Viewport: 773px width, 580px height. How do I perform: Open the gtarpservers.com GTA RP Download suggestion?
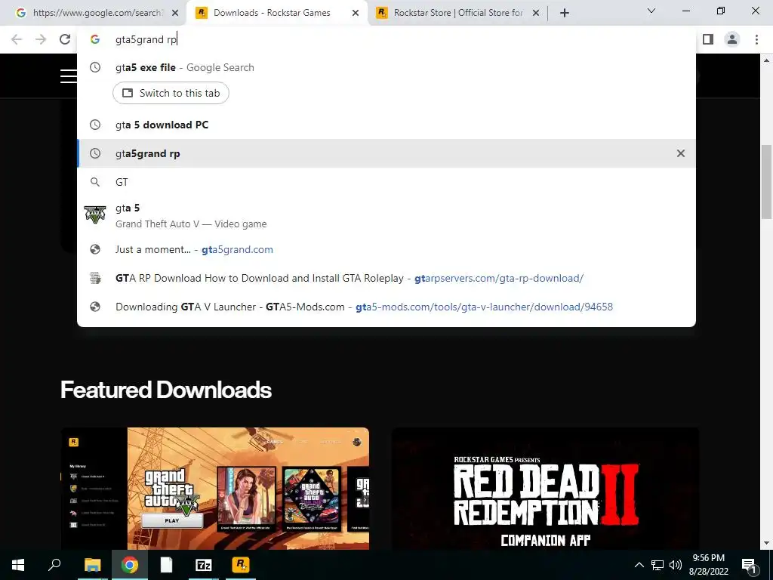tap(386, 278)
